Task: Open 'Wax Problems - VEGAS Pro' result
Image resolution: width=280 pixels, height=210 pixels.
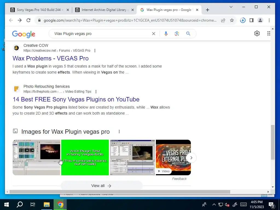Action: click(x=51, y=59)
